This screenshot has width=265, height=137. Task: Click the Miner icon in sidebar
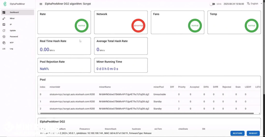[x=4, y=19]
